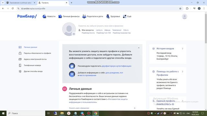Open Помощь по работе с Профилем heading
This screenshot has width=207, height=116.
point(168,73)
